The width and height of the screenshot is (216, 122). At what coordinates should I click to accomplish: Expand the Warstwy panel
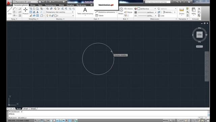pyautogui.click(x=60, y=19)
